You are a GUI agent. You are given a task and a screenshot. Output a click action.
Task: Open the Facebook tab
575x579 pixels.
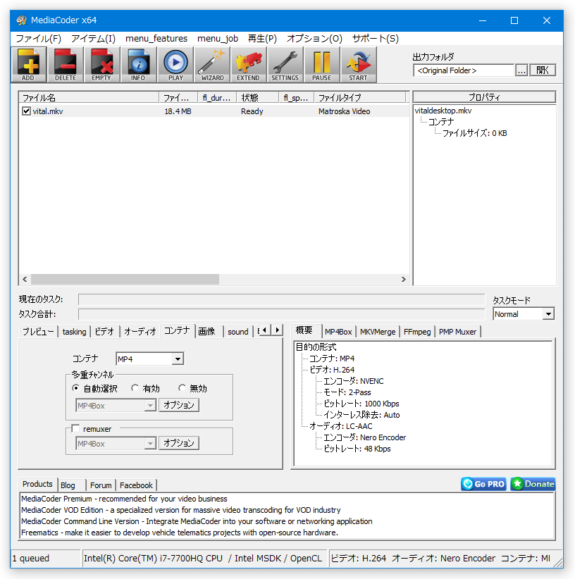tap(136, 485)
